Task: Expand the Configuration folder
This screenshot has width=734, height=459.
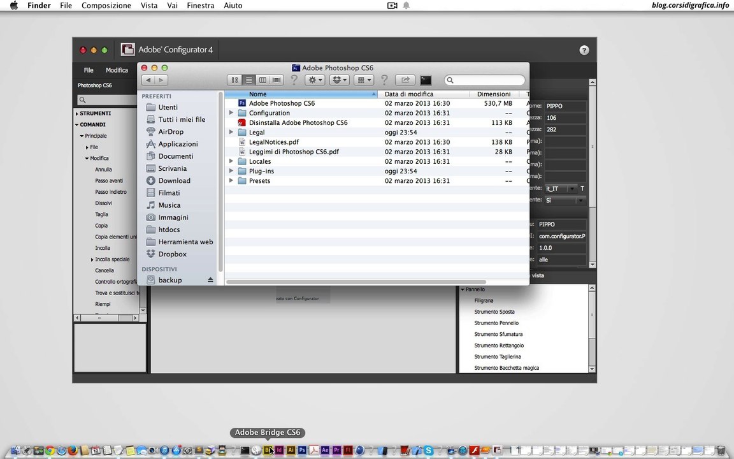Action: pyautogui.click(x=231, y=113)
